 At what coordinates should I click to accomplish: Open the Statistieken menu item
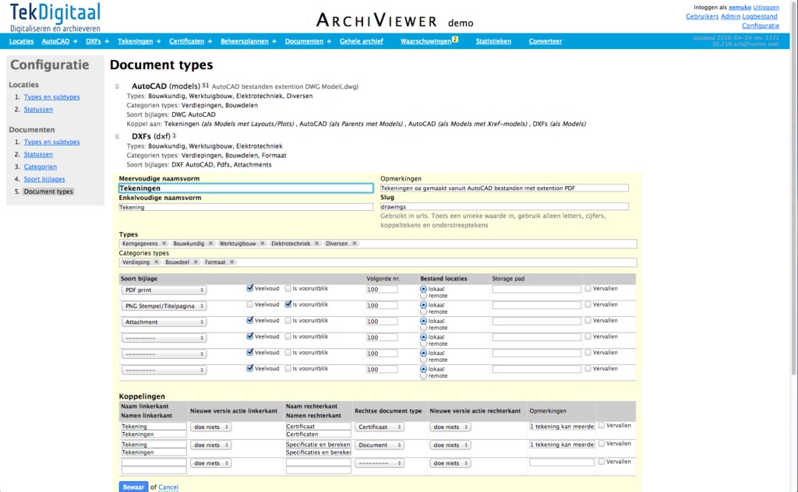pos(493,41)
